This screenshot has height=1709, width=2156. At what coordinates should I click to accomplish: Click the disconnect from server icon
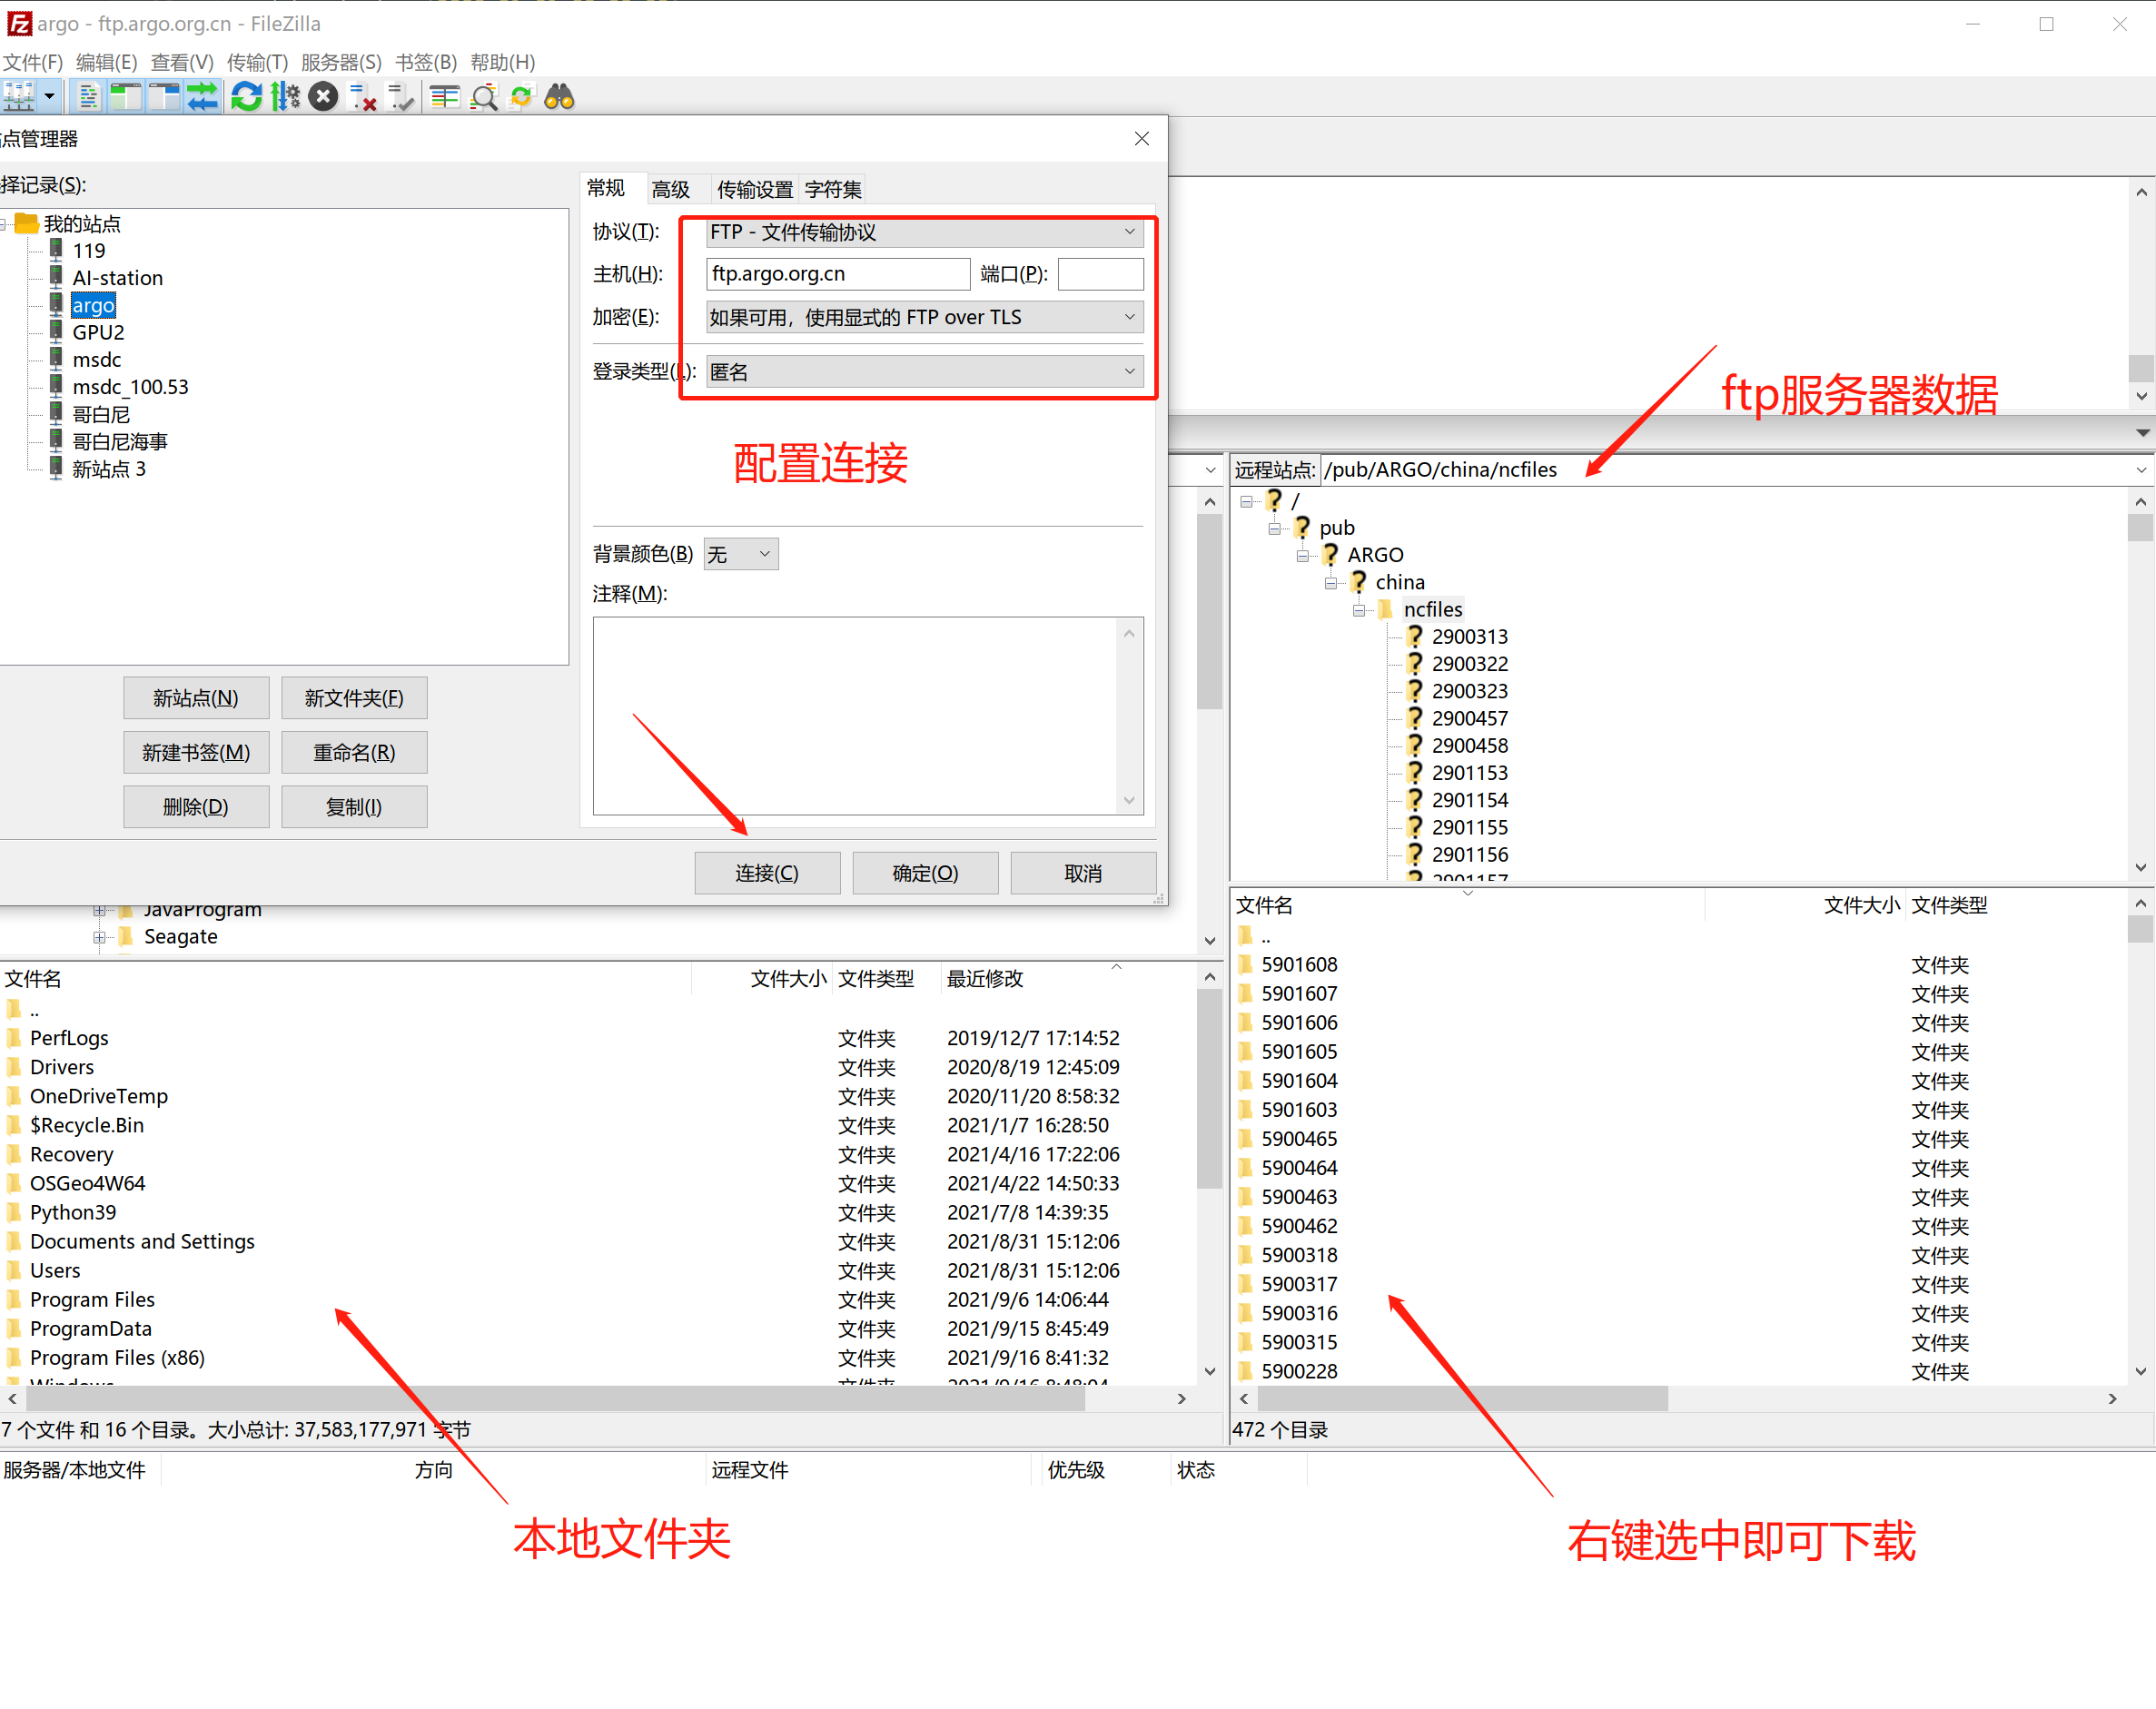(363, 97)
